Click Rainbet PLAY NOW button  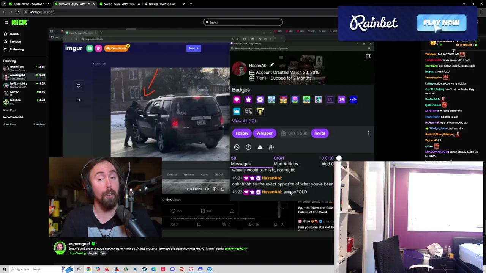[441, 23]
